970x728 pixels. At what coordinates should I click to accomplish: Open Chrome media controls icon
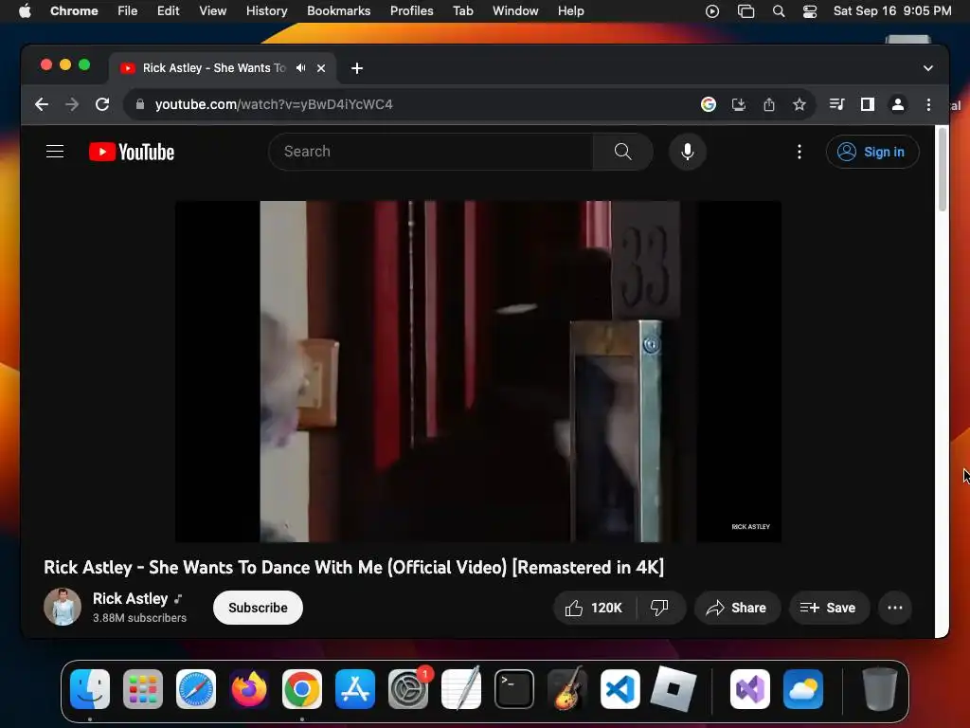(837, 104)
